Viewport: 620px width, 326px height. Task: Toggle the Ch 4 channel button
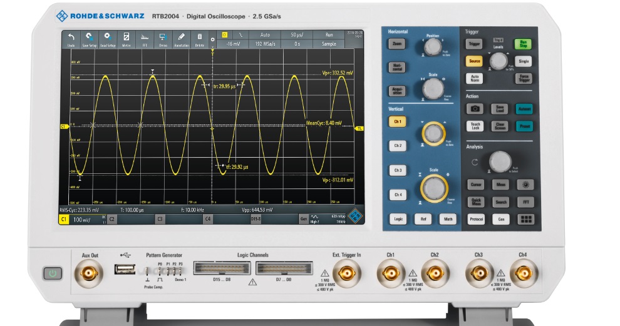tap(398, 195)
